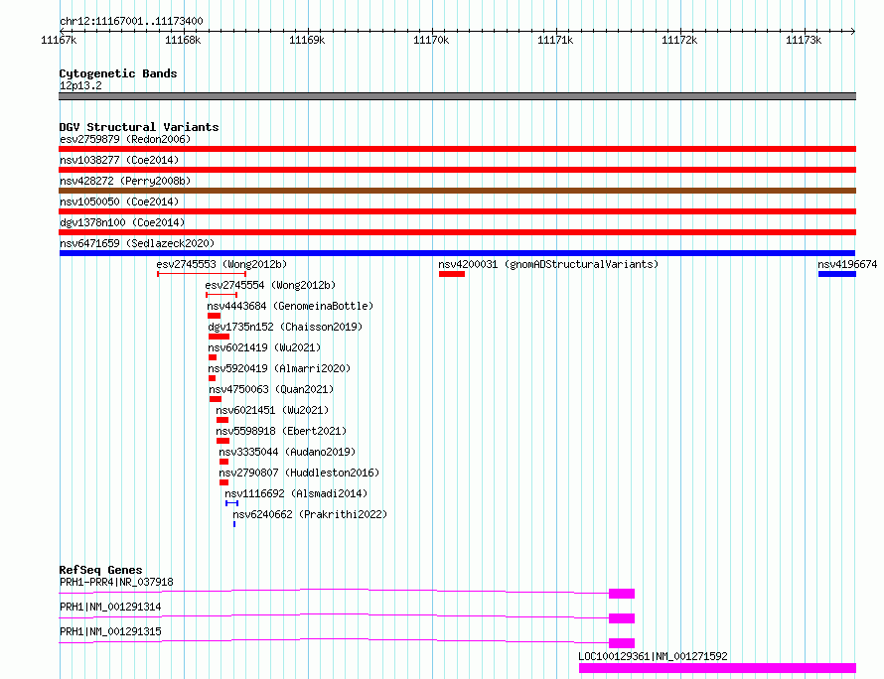Select the nsv6240662 (Prakrithi2022) label
884x679 pixels.
[x=310, y=514]
